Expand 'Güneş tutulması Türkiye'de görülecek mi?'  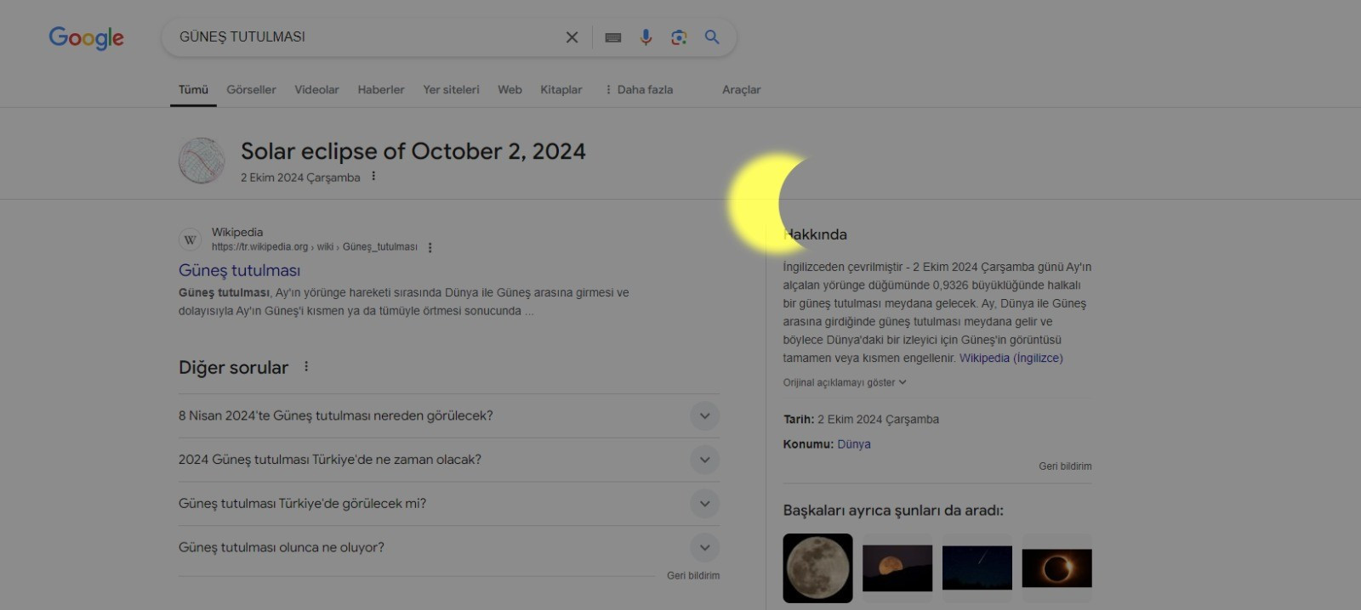449,504
